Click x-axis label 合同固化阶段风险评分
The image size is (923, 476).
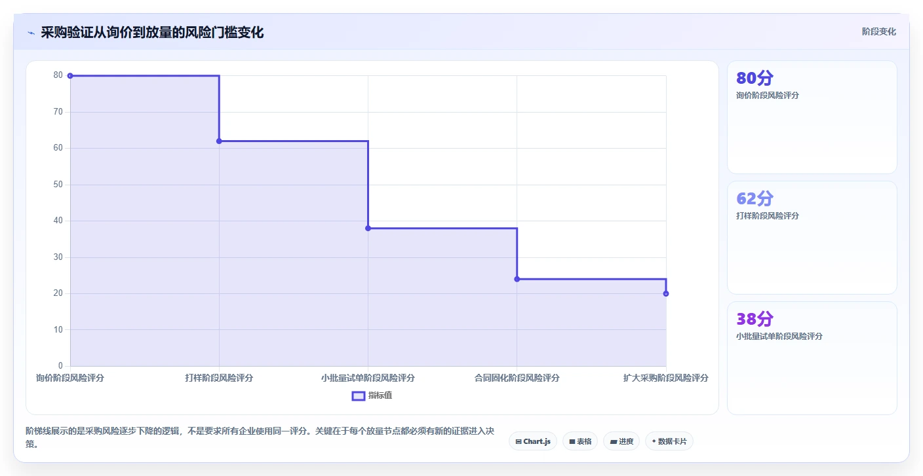517,378
